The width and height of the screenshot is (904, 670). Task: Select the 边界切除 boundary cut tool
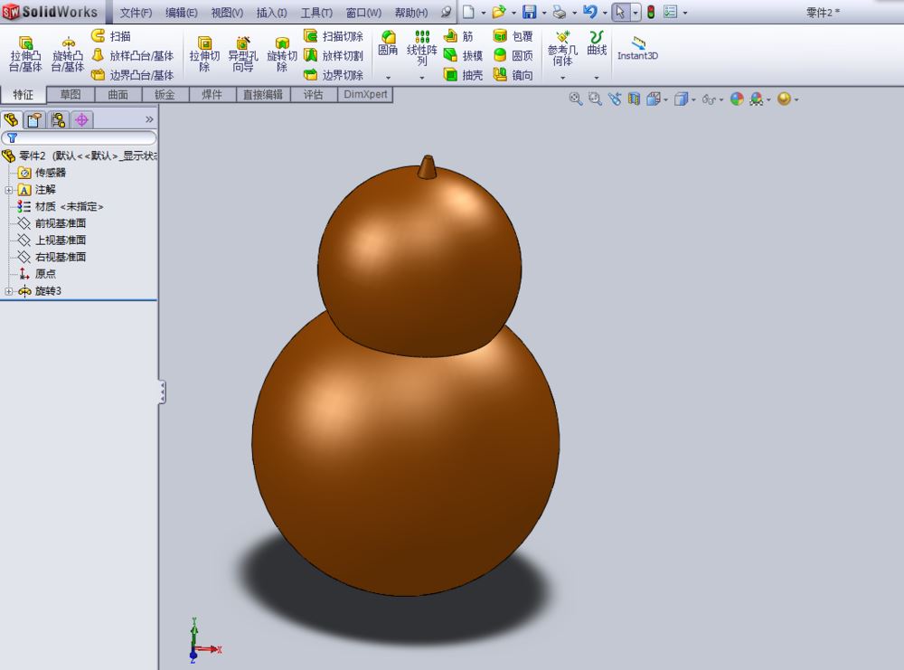click(334, 75)
